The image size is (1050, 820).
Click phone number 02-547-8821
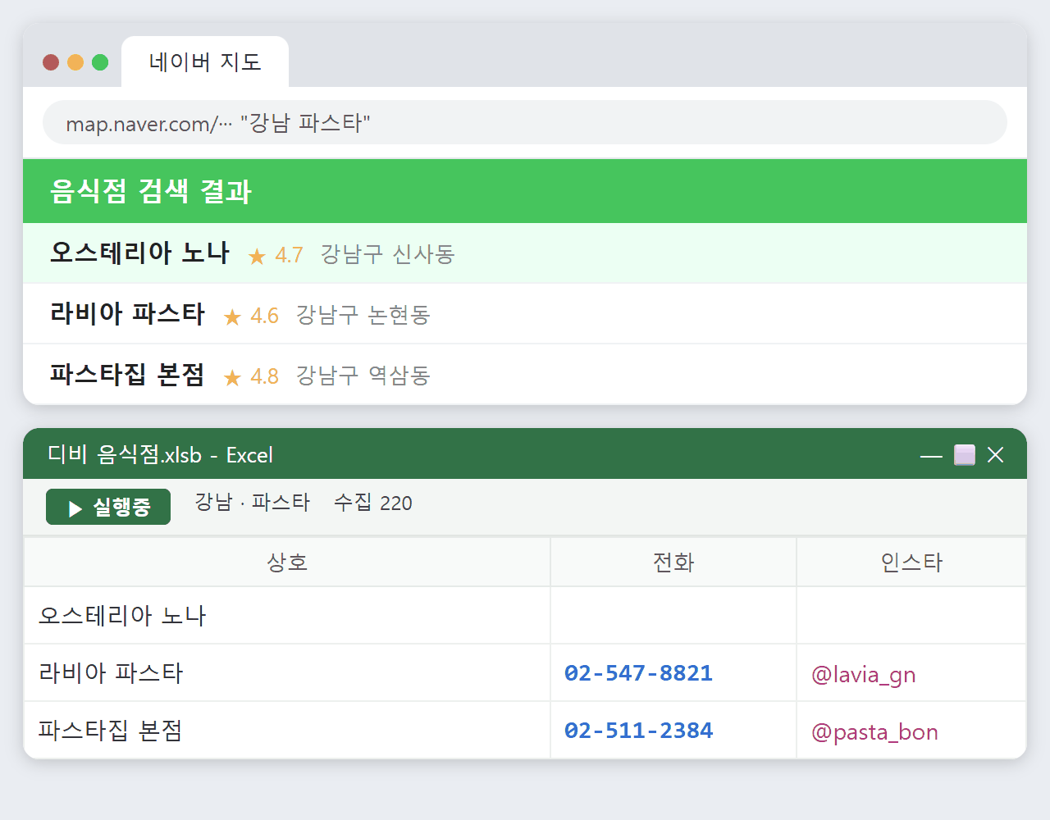(x=638, y=673)
